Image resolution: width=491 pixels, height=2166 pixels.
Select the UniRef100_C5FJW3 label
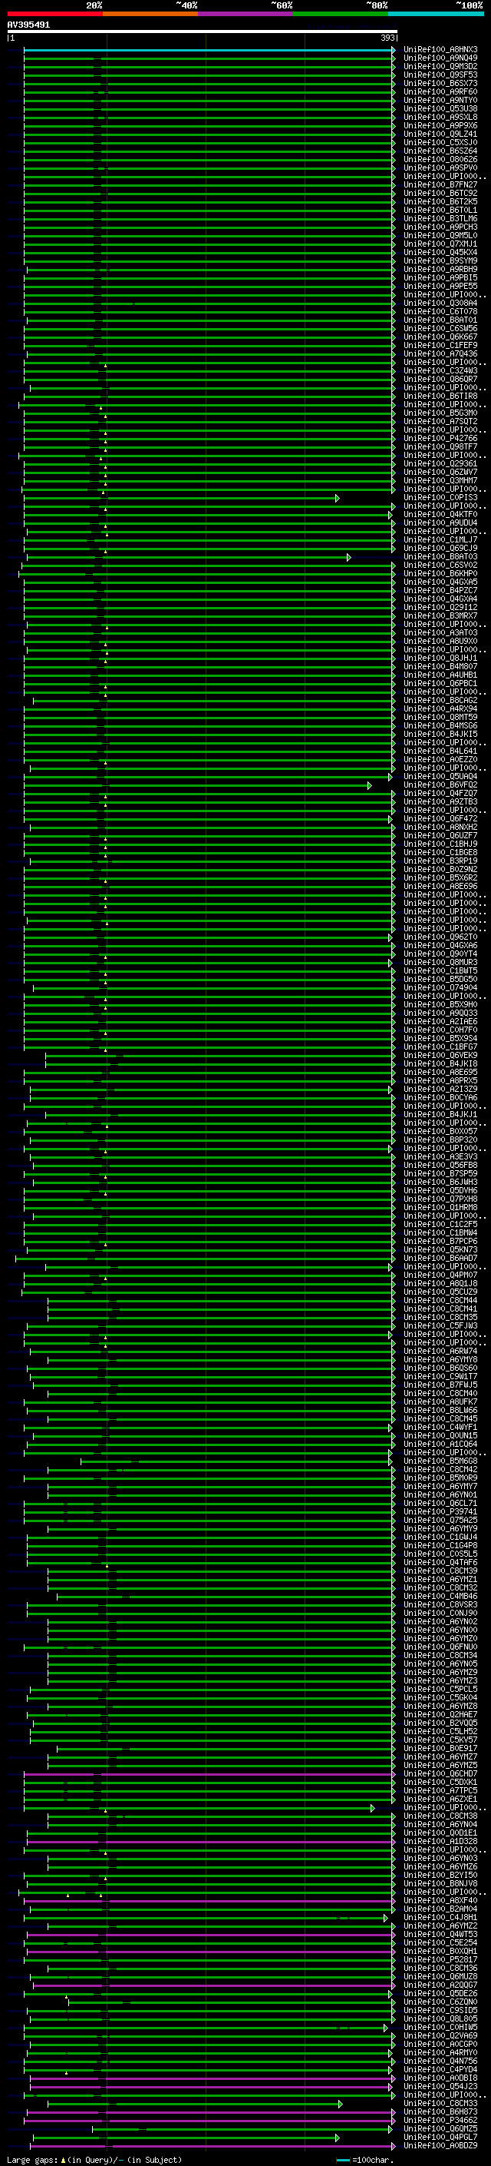coord(440,1326)
